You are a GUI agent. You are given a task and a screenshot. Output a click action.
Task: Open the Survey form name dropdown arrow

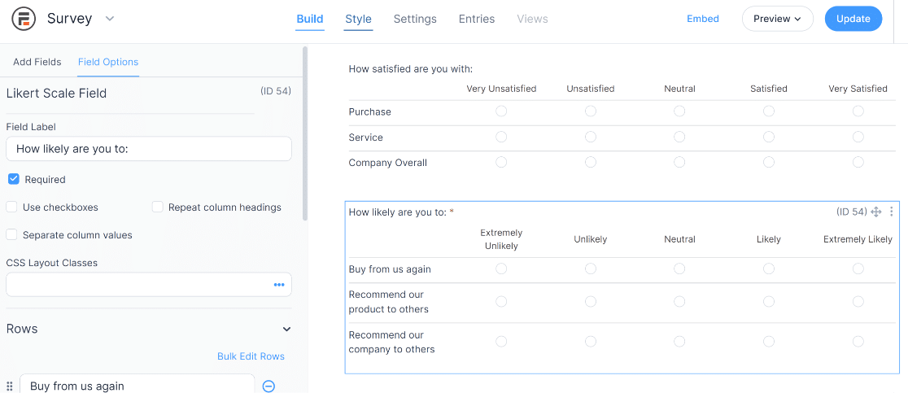(110, 19)
